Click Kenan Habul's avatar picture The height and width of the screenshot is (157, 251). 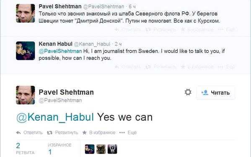[26, 51]
